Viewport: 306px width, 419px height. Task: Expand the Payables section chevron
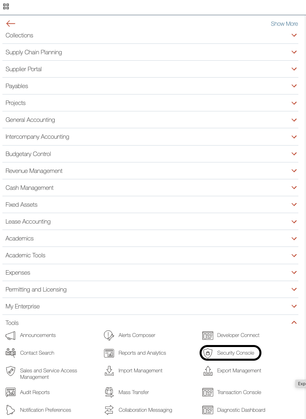(294, 86)
